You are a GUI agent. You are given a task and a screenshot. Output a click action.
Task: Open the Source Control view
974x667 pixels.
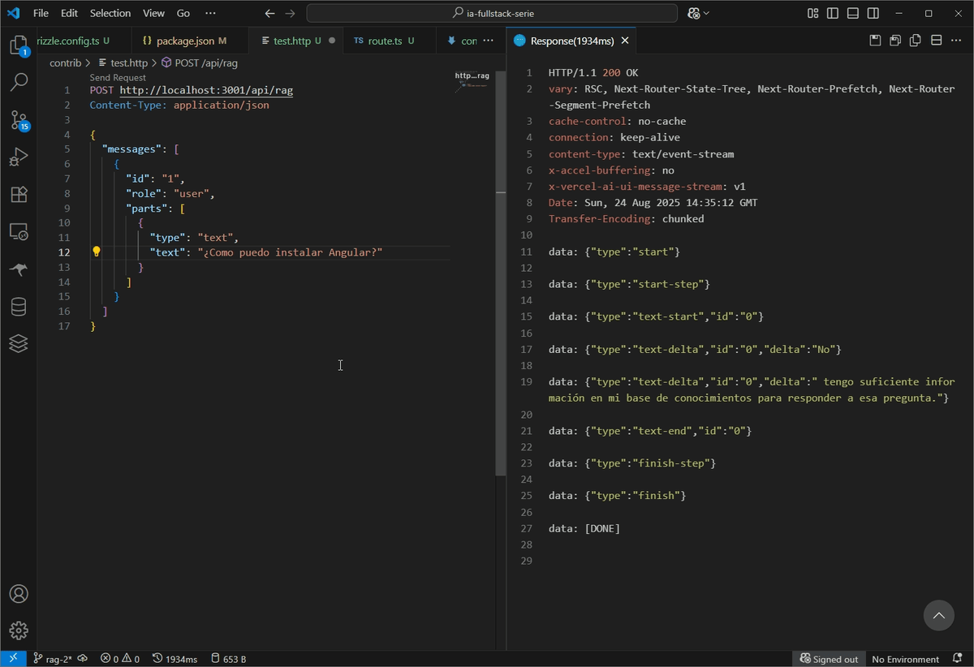coord(19,120)
